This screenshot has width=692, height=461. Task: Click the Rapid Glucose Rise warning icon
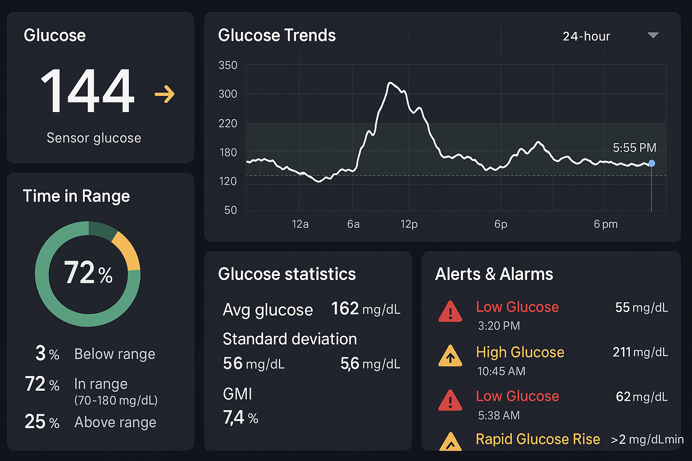tap(450, 443)
